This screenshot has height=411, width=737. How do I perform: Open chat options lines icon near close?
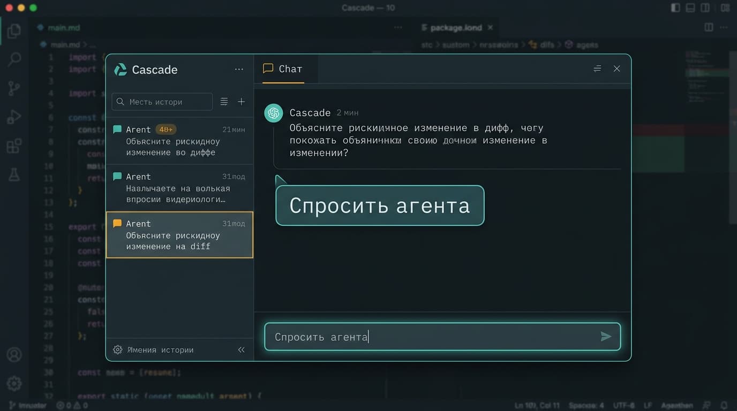click(597, 68)
